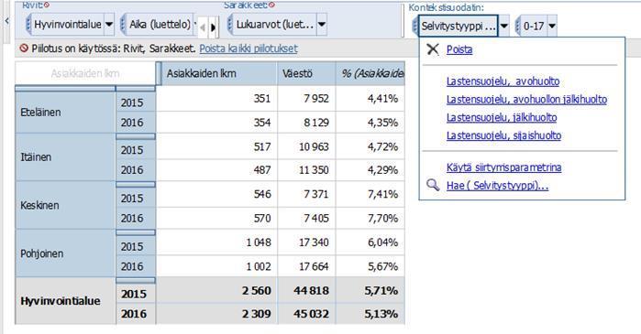Click the Aika (luettelo) chip

[160, 25]
